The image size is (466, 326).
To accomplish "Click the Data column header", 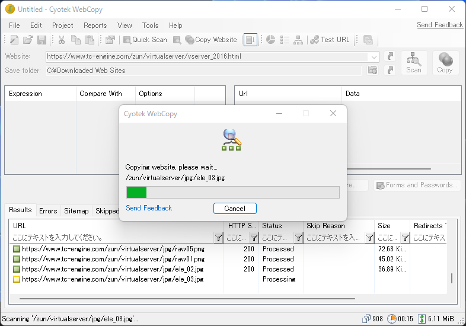I will pos(401,94).
